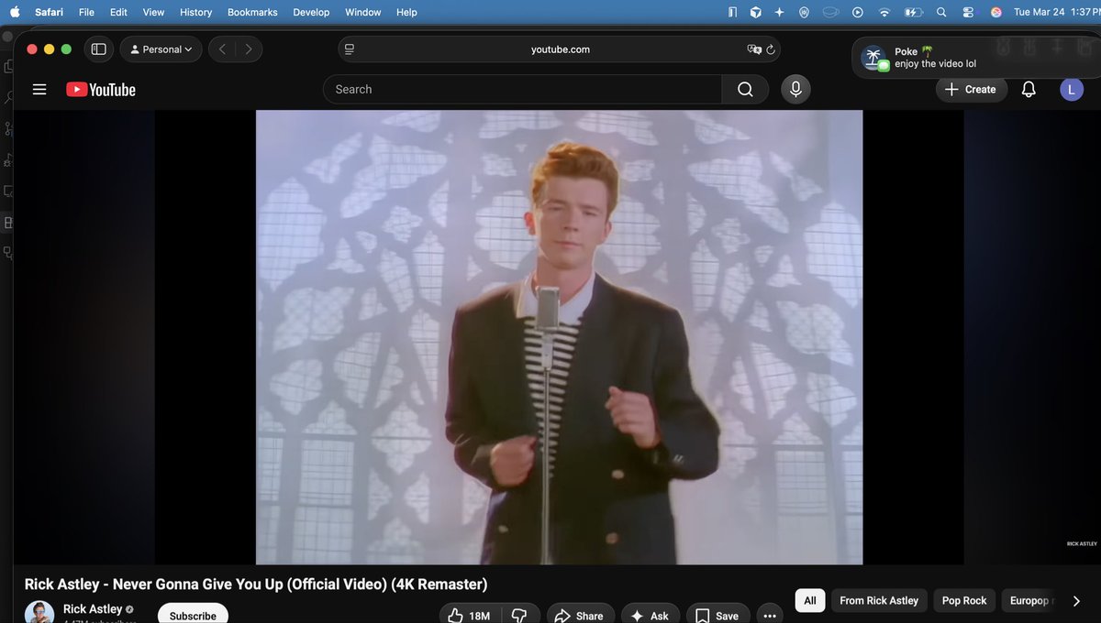Select the Pop Rock chip
1101x623 pixels.
coord(964,600)
